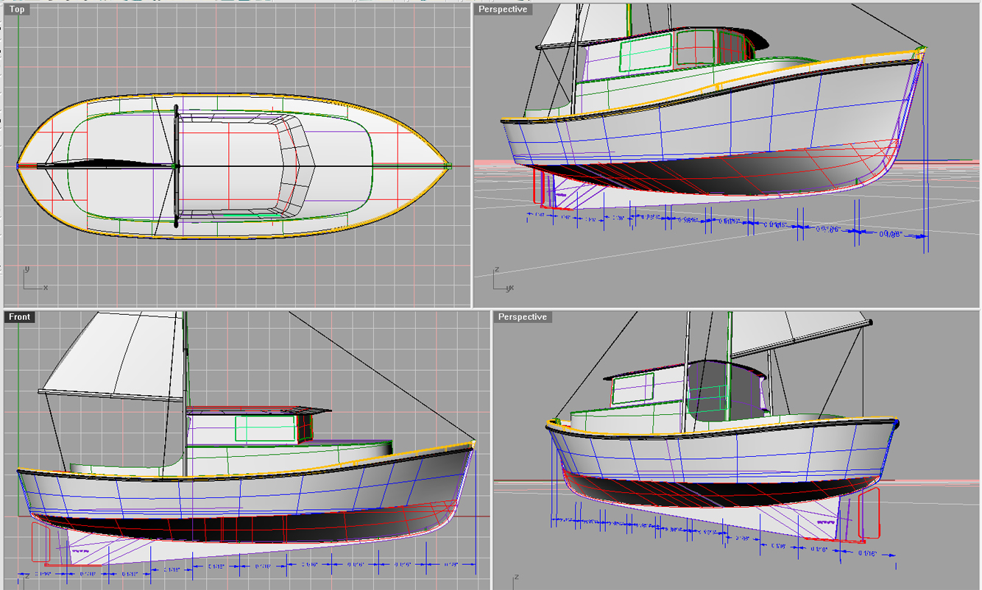Pick the cabin side window in lower-right Perspective
The height and width of the screenshot is (590, 982).
point(632,388)
